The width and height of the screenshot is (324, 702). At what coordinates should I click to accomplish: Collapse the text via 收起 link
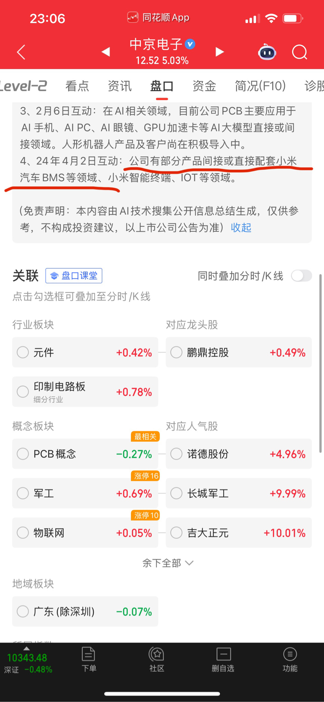[241, 228]
